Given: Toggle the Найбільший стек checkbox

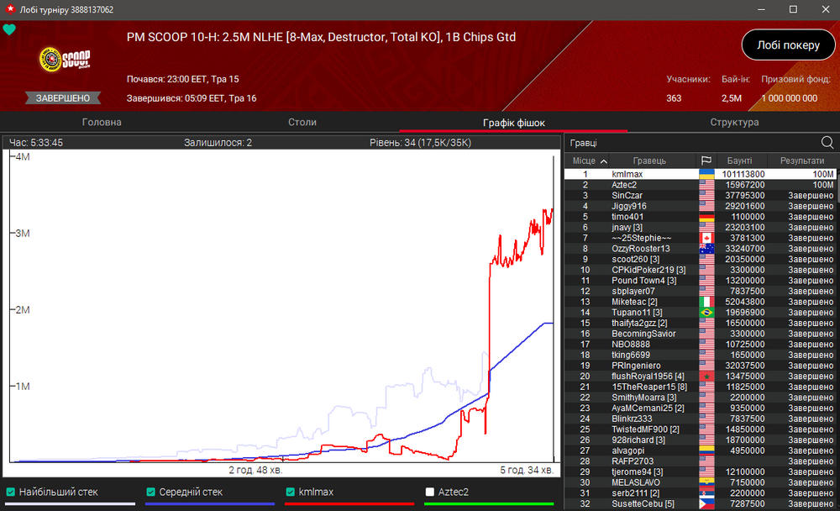Looking at the screenshot, I should pos(10,492).
